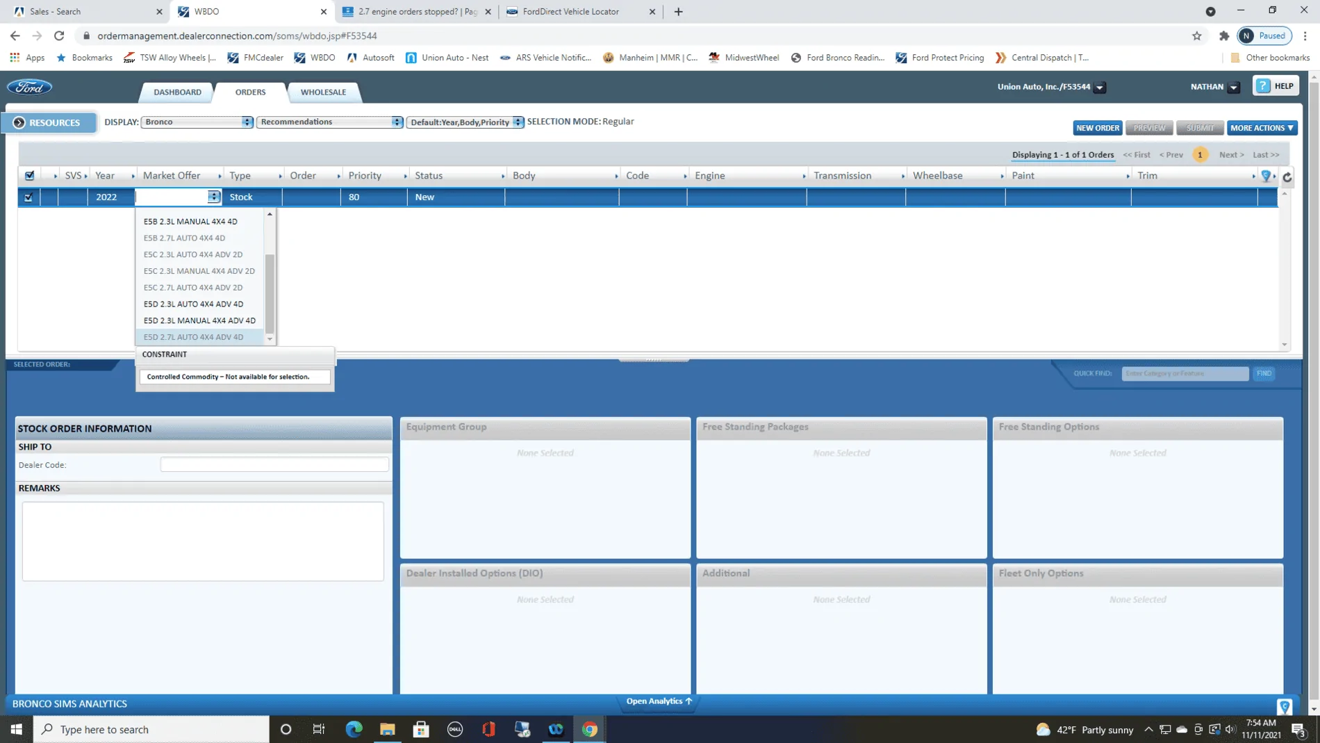Switch to Chrome on taskbar
Screen dimensions: 1320x743
(x=590, y=729)
